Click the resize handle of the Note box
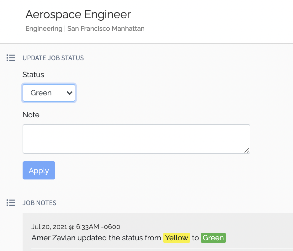293x251 pixels. 247,151
